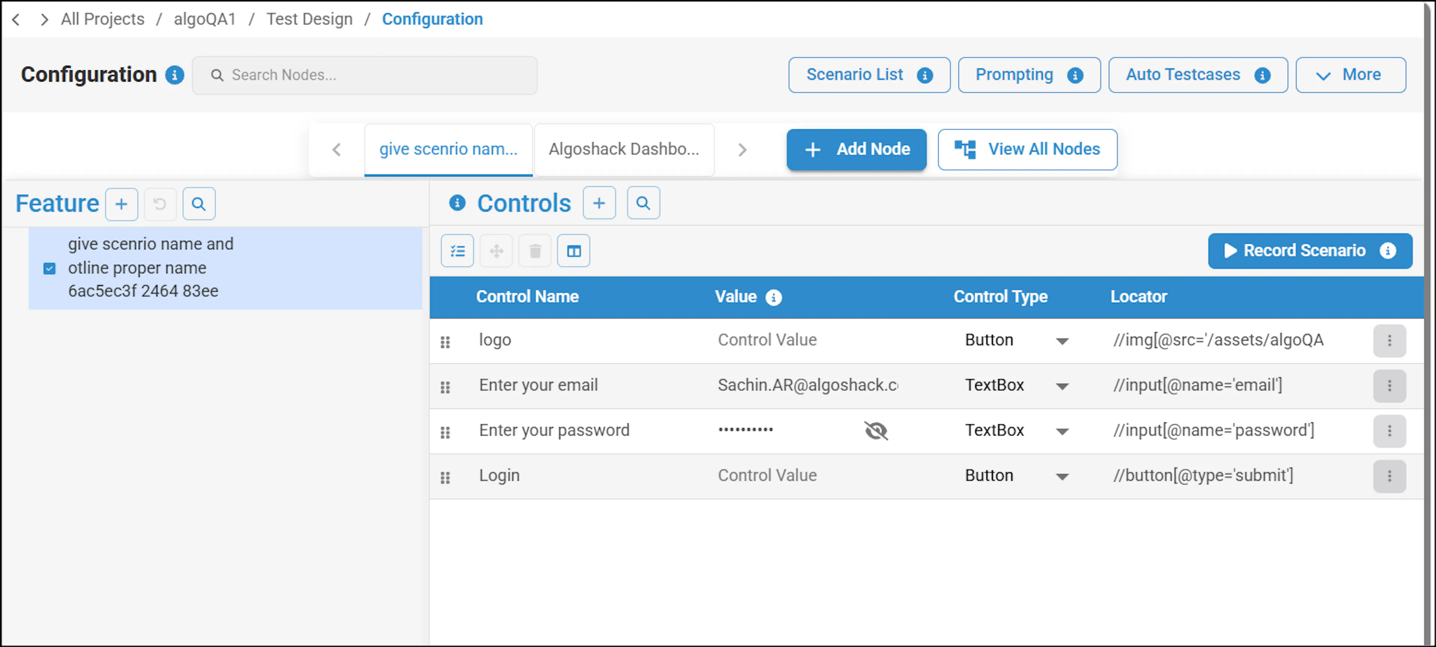Open the Login row three-dot menu
This screenshot has height=647, width=1436.
[x=1389, y=476]
